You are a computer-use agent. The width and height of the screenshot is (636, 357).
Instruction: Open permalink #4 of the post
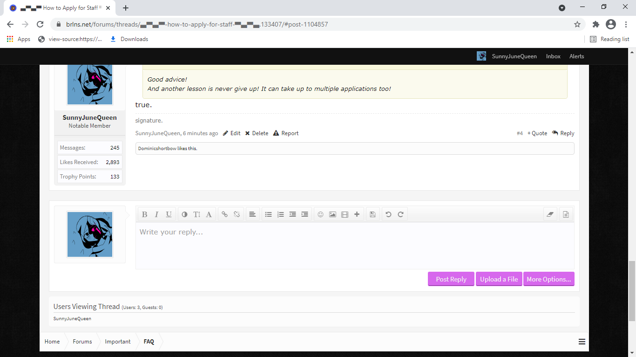[520, 133]
